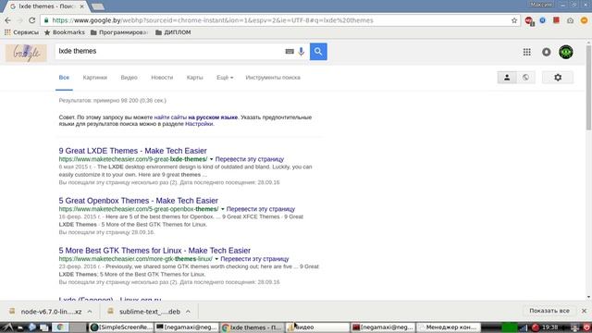Expand arrow next to 5-great-openbox-themes URL
Image resolution: width=592 pixels, height=333 pixels.
point(223,209)
